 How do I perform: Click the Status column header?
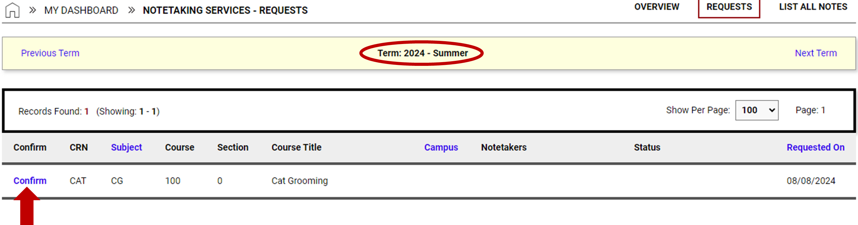pyautogui.click(x=646, y=147)
